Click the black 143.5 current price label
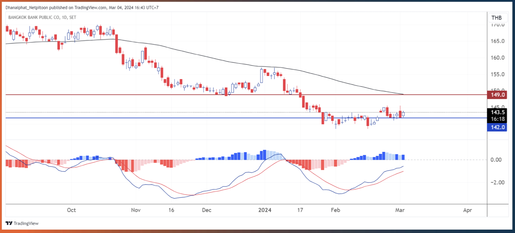 click(497, 112)
